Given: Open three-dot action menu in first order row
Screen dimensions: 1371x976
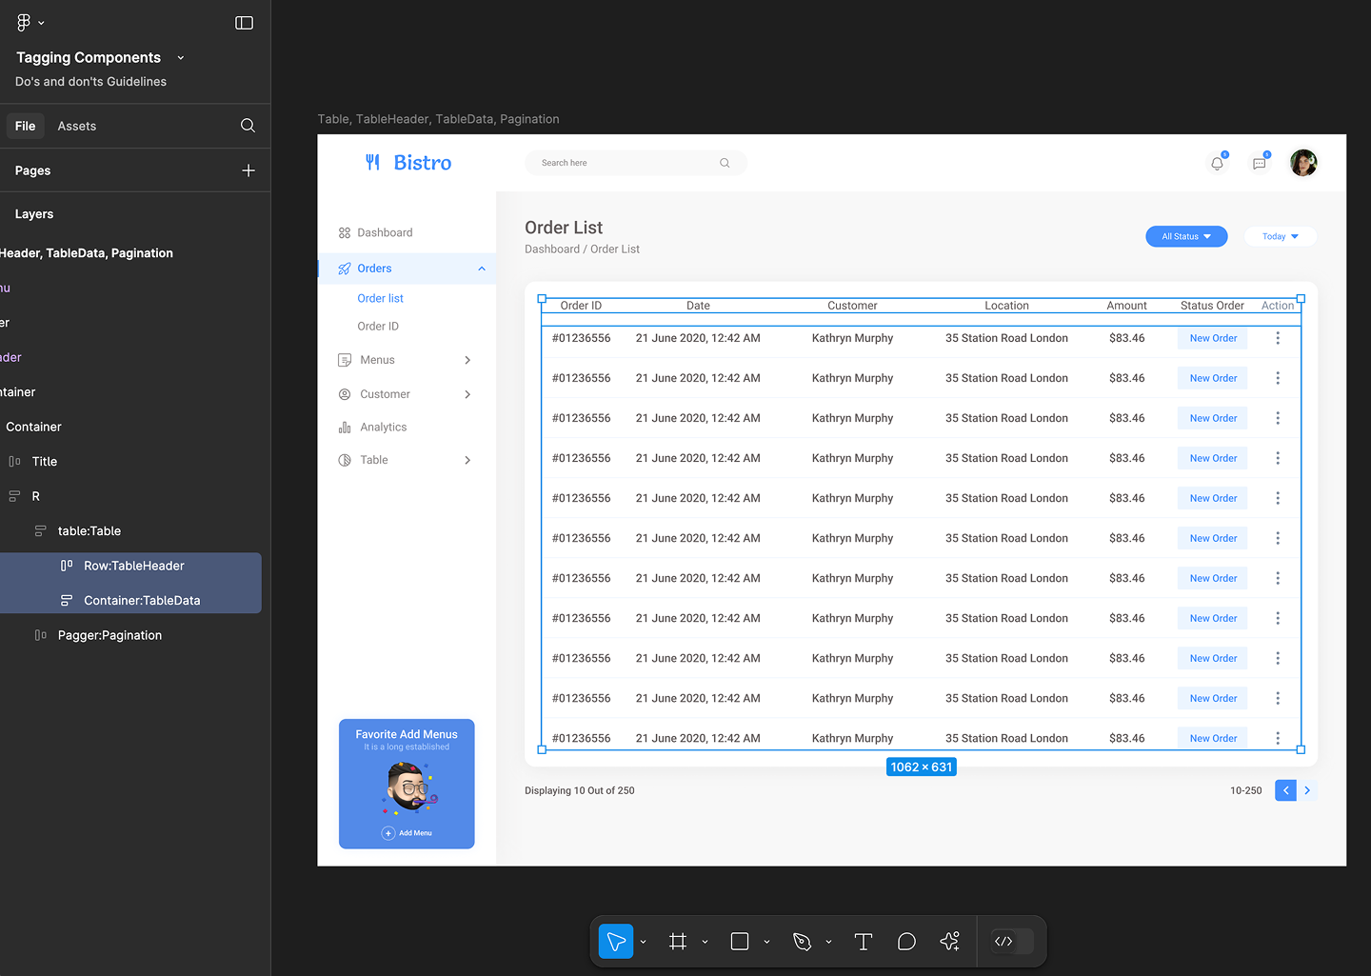Looking at the screenshot, I should [x=1278, y=338].
